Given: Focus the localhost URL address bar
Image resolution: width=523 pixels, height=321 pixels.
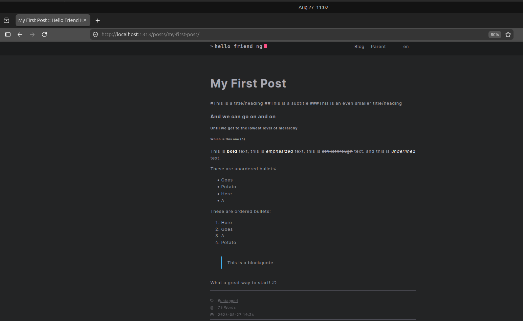Looking at the screenshot, I should click(291, 34).
